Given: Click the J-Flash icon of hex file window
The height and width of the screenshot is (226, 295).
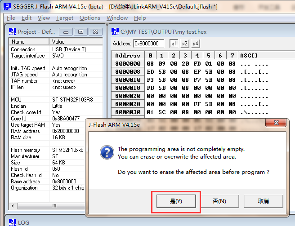Looking at the screenshot, I should (115, 31).
